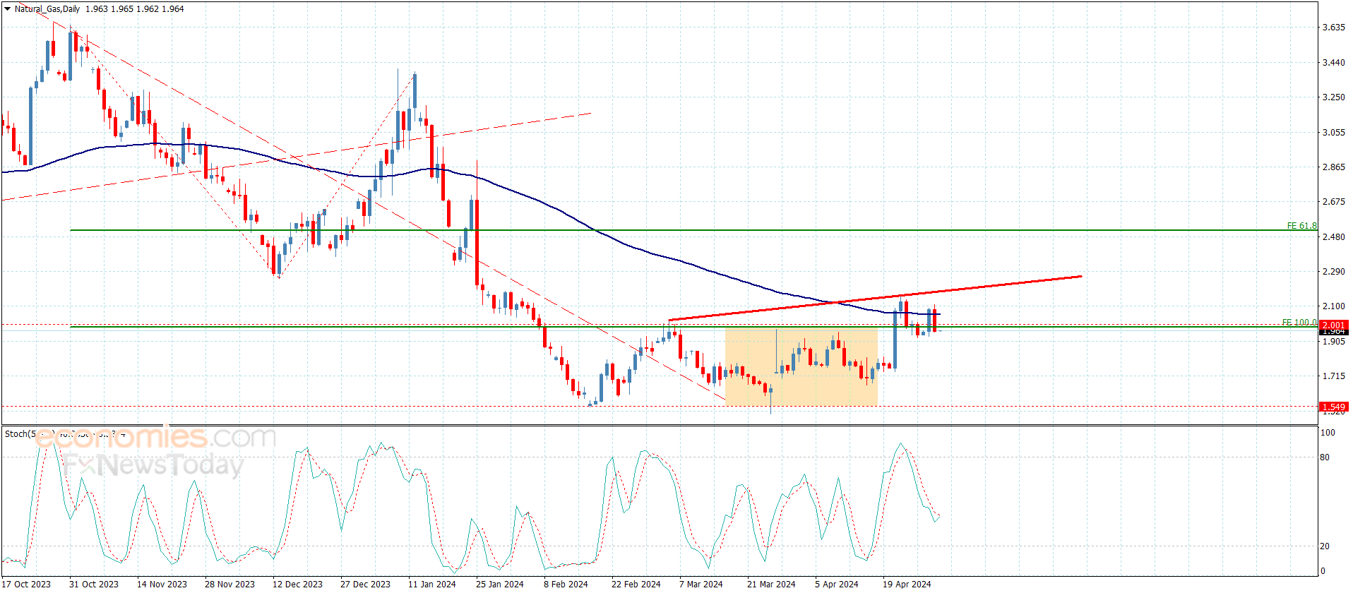This screenshot has width=1353, height=593.
Task: Select the orange highlighted consolidation rectangle
Action: [801, 366]
